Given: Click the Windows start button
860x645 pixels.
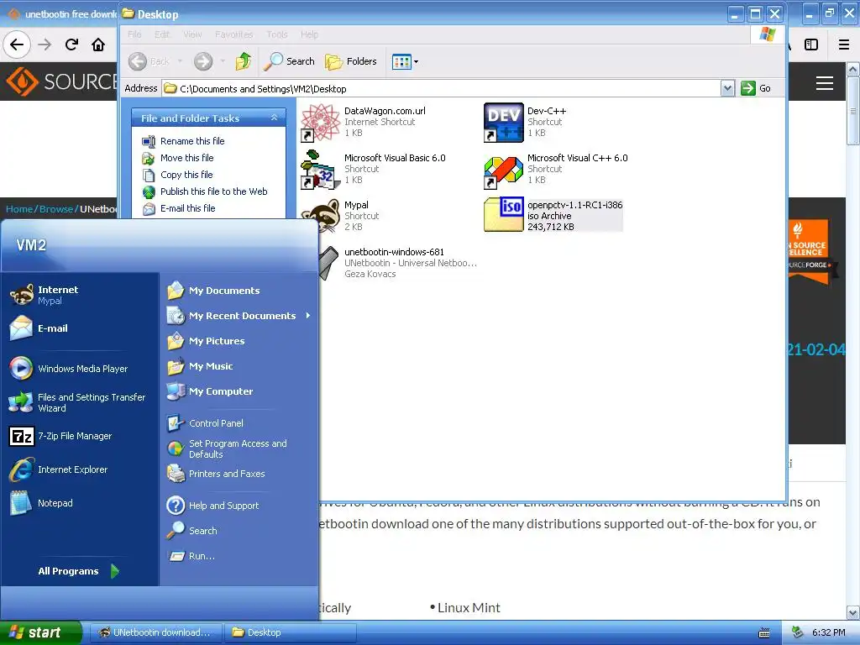Looking at the screenshot, I should 40,632.
